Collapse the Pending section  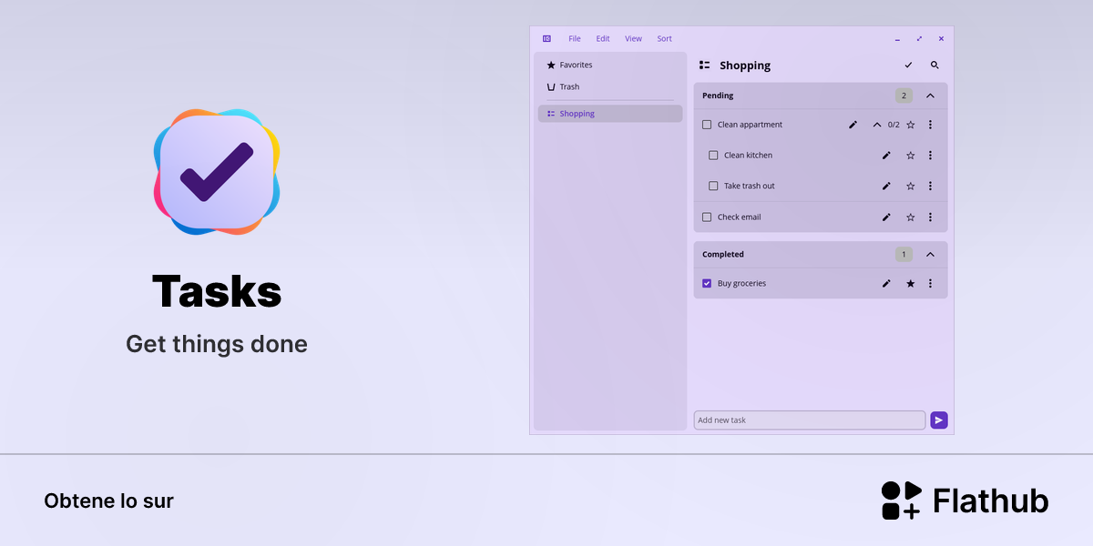tap(930, 96)
